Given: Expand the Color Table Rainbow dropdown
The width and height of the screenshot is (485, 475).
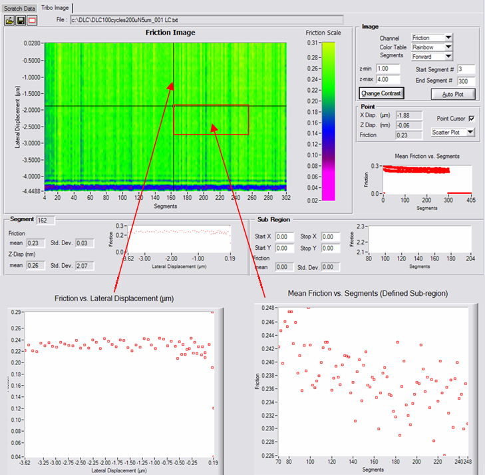Looking at the screenshot, I should point(432,47).
